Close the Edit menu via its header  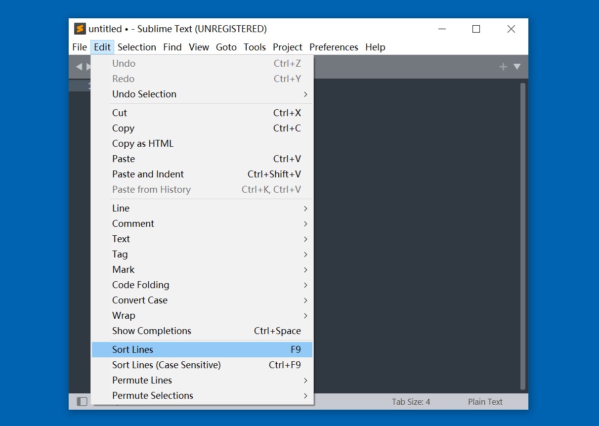102,47
